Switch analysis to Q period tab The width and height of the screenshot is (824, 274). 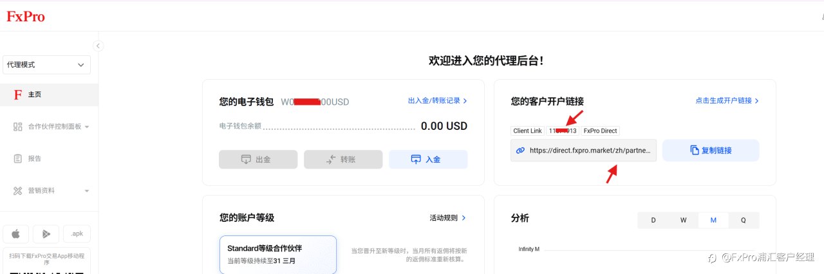pyautogui.click(x=744, y=220)
